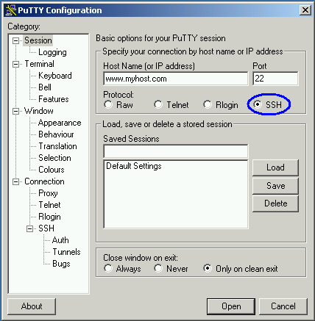Collapse the Window category expander
The height and width of the screenshot is (321, 315).
[15, 111]
